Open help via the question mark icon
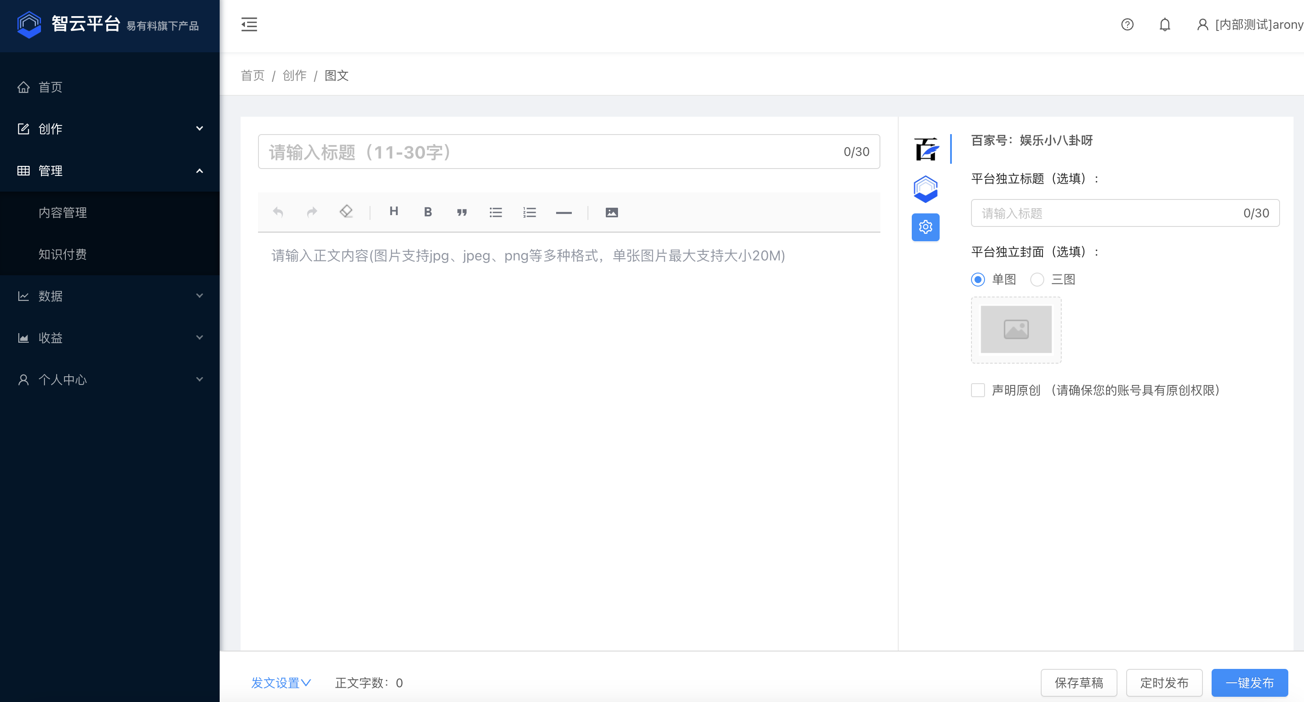Viewport: 1304px width, 702px height. (x=1127, y=24)
